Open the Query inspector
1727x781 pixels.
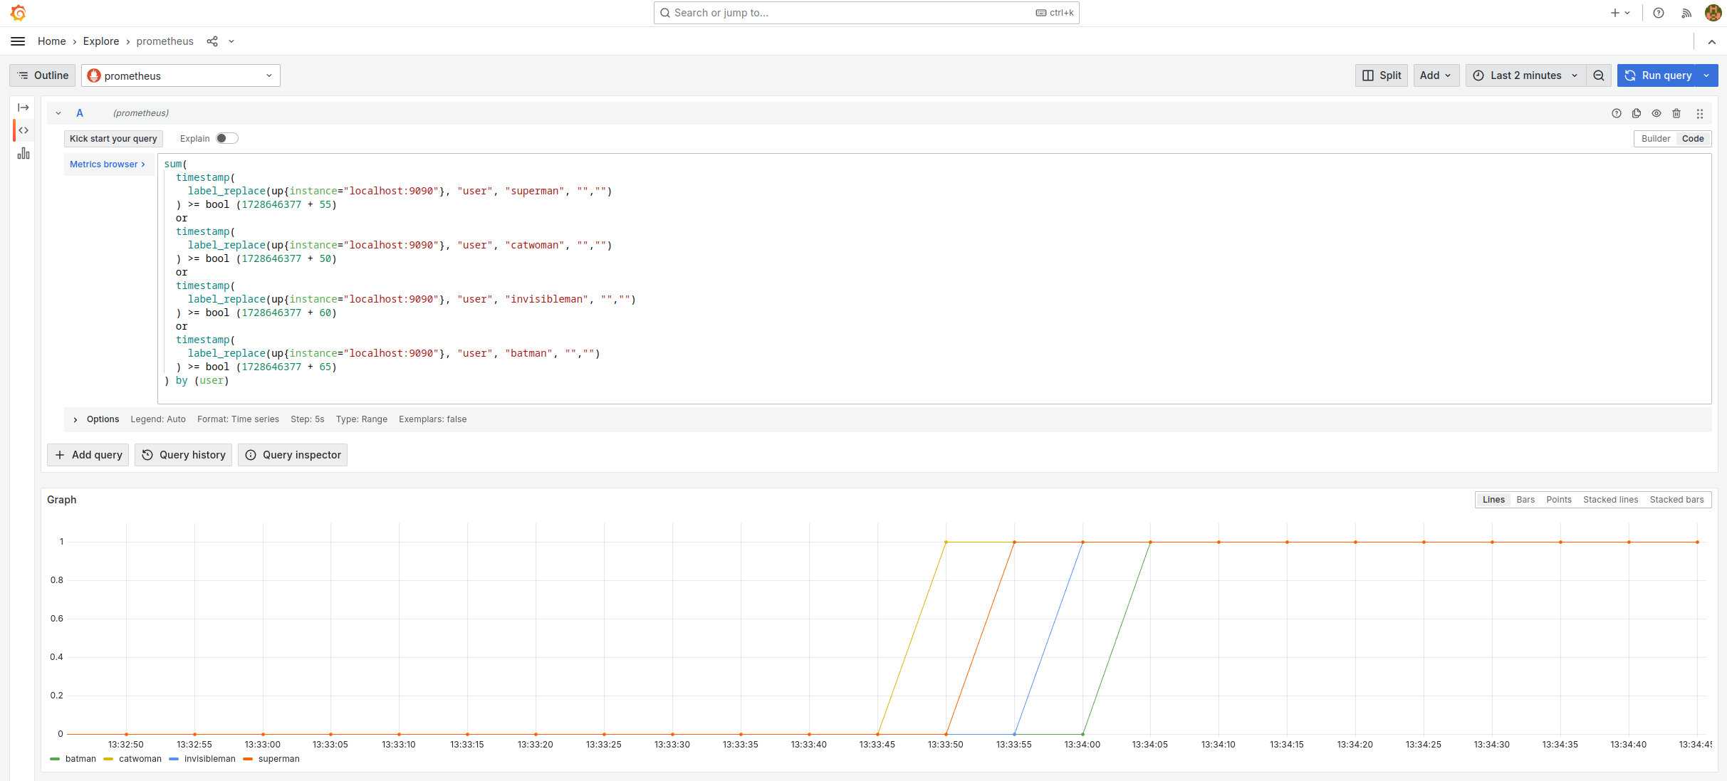click(x=293, y=455)
